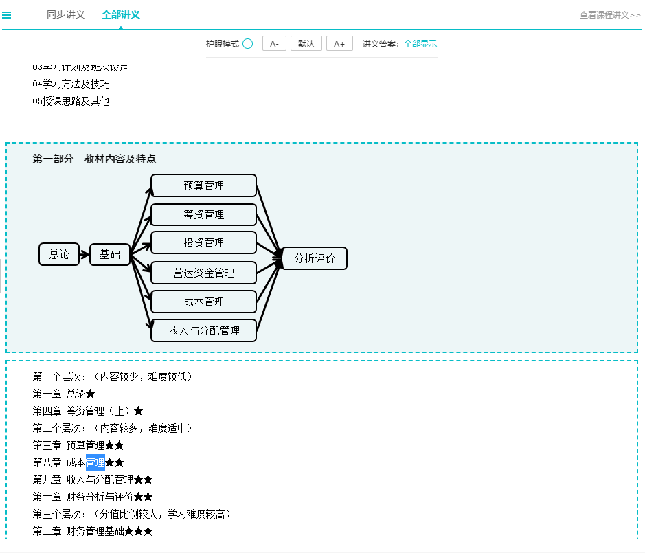Open the hamburger sidebar menu
This screenshot has width=645, height=553.
click(7, 14)
